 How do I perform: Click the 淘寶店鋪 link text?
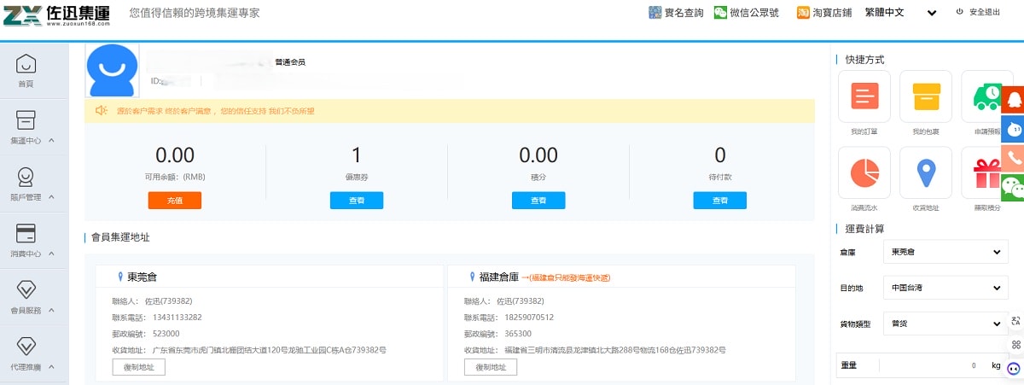pyautogui.click(x=831, y=13)
